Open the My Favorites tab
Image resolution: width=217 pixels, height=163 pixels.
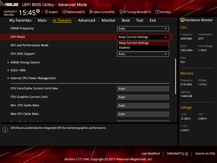click(20, 21)
